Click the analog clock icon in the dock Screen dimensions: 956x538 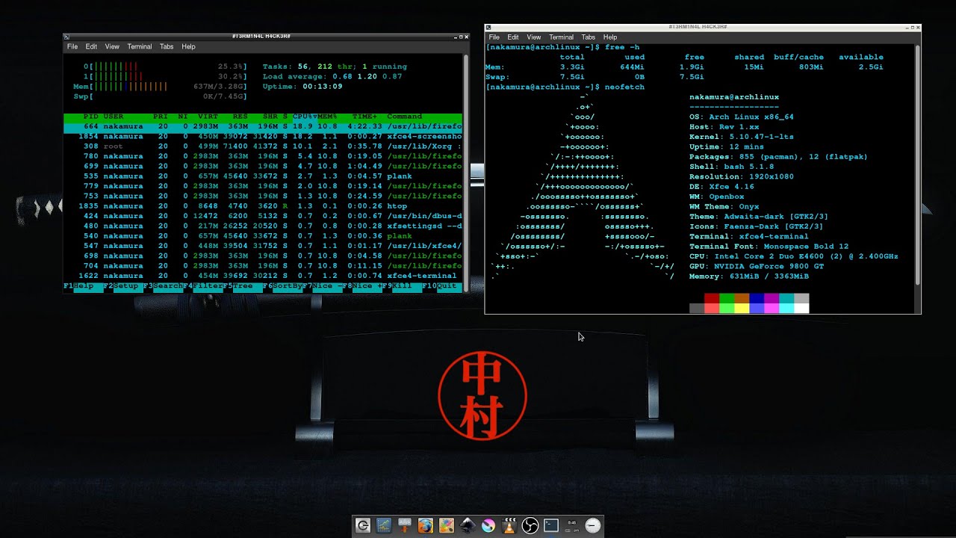593,525
